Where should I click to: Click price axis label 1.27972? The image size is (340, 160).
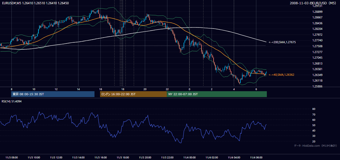click(x=317, y=35)
